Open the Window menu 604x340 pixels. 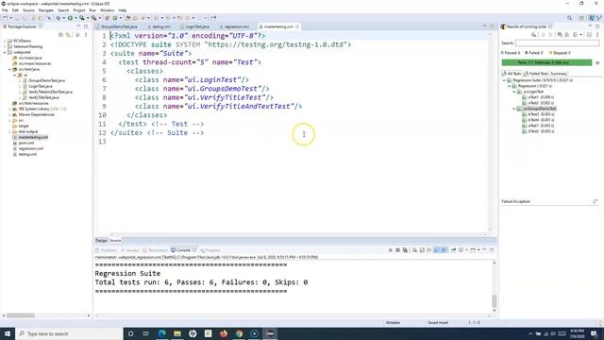pyautogui.click(x=107, y=10)
